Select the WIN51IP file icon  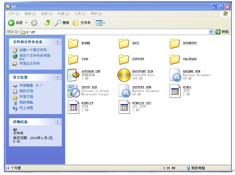point(73,107)
